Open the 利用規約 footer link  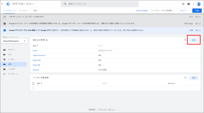[x=92, y=109]
